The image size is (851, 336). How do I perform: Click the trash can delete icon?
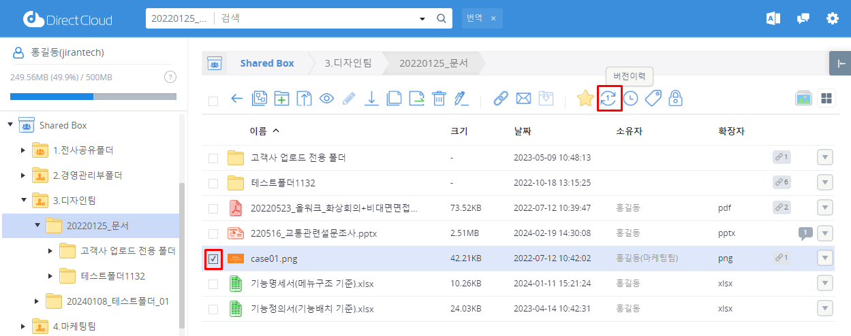coord(439,99)
